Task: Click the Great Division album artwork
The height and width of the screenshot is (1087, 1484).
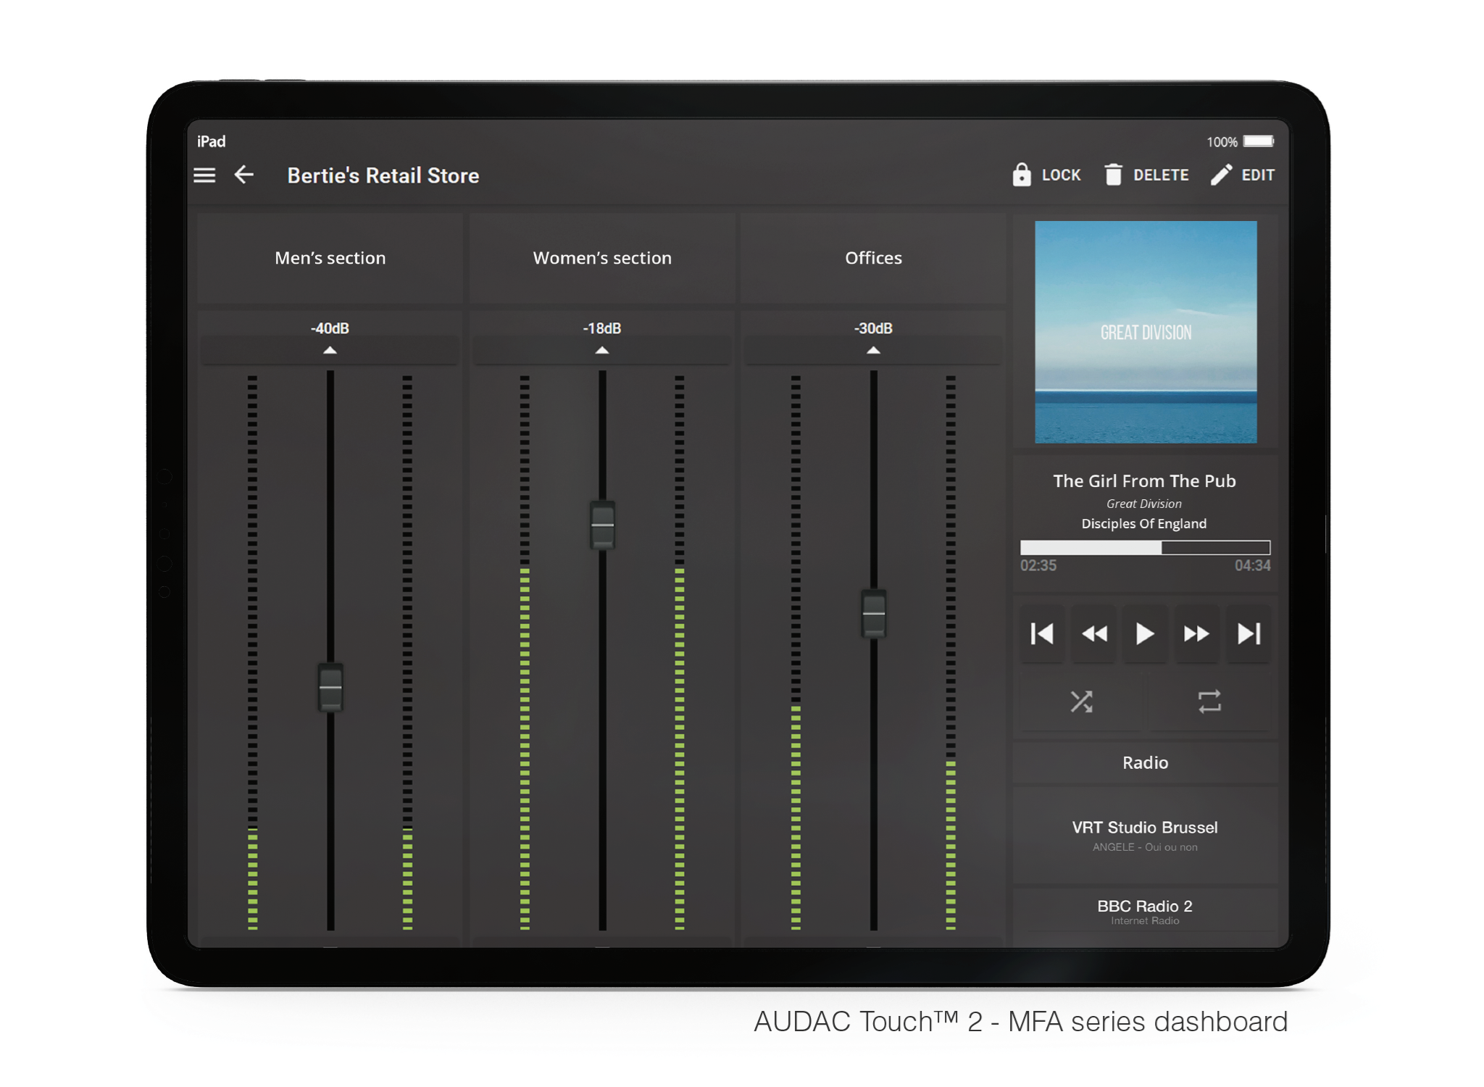Action: pos(1146,332)
